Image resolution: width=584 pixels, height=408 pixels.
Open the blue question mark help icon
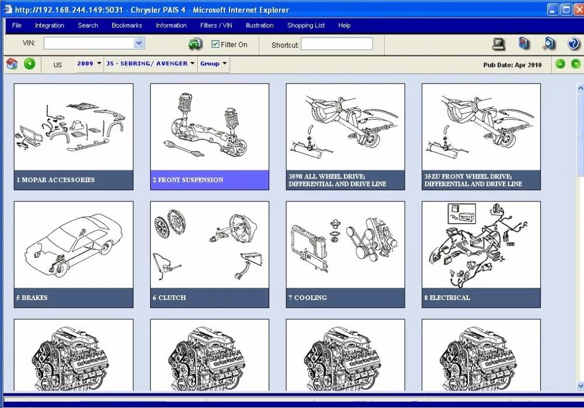[573, 44]
